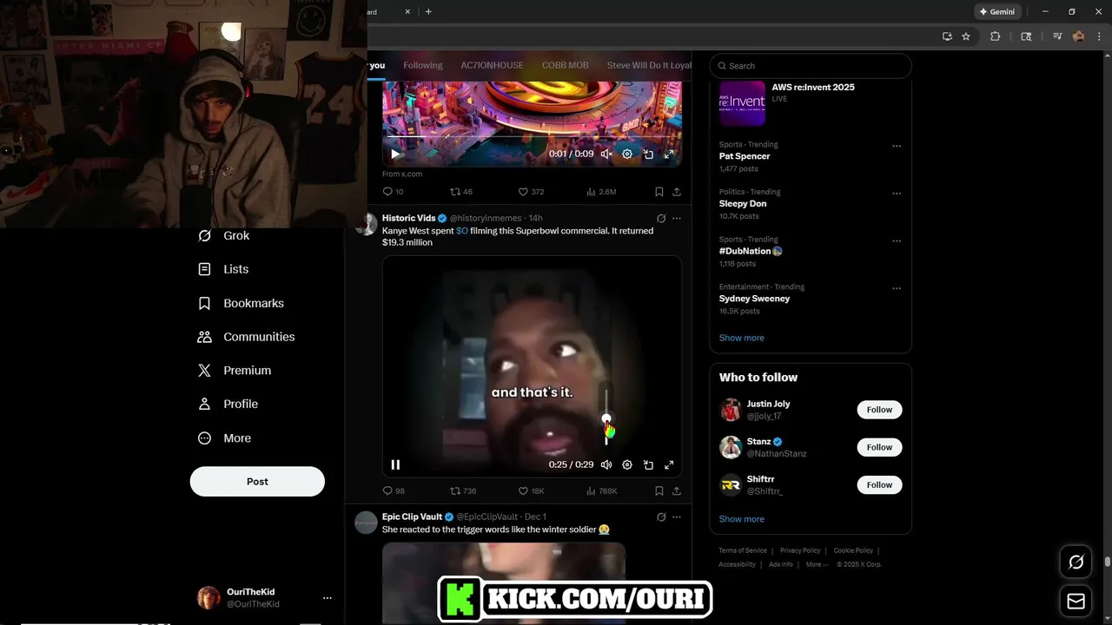Mute the Kanye video speaker icon
This screenshot has height=625, width=1112.
606,464
